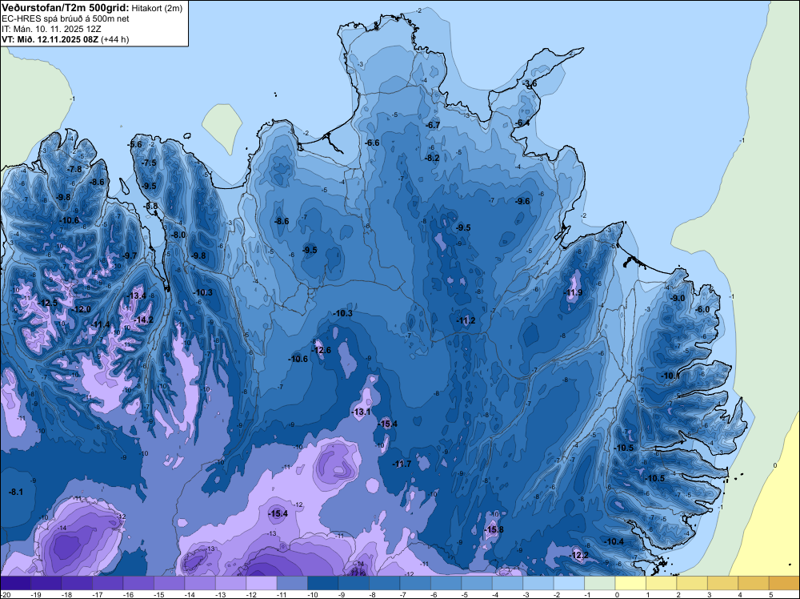Click the -6.4 temperature label
This screenshot has height=599, width=800.
[523, 123]
